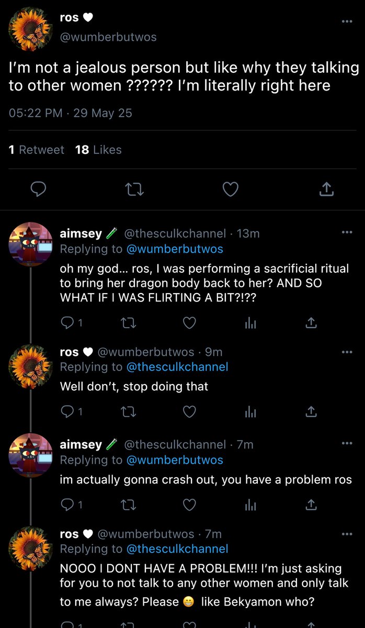View the 1 Retweet list
This screenshot has width=365, height=628.
click(x=36, y=150)
